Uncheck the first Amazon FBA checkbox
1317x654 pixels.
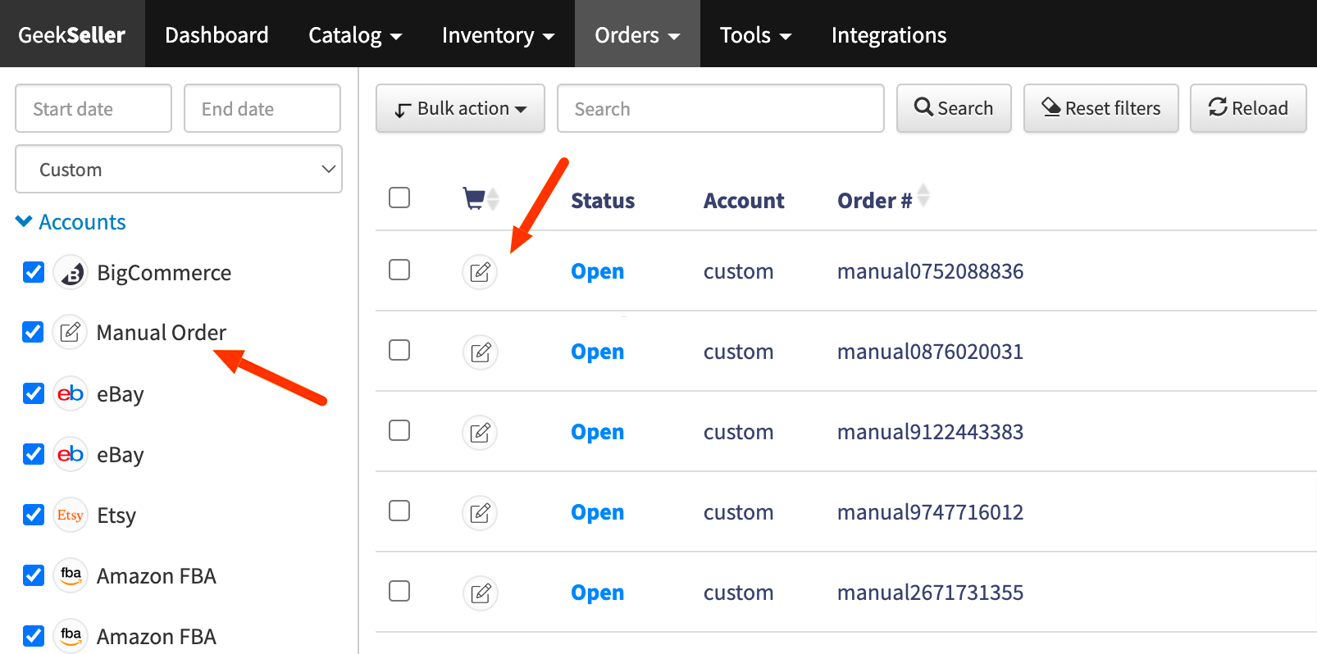34,575
